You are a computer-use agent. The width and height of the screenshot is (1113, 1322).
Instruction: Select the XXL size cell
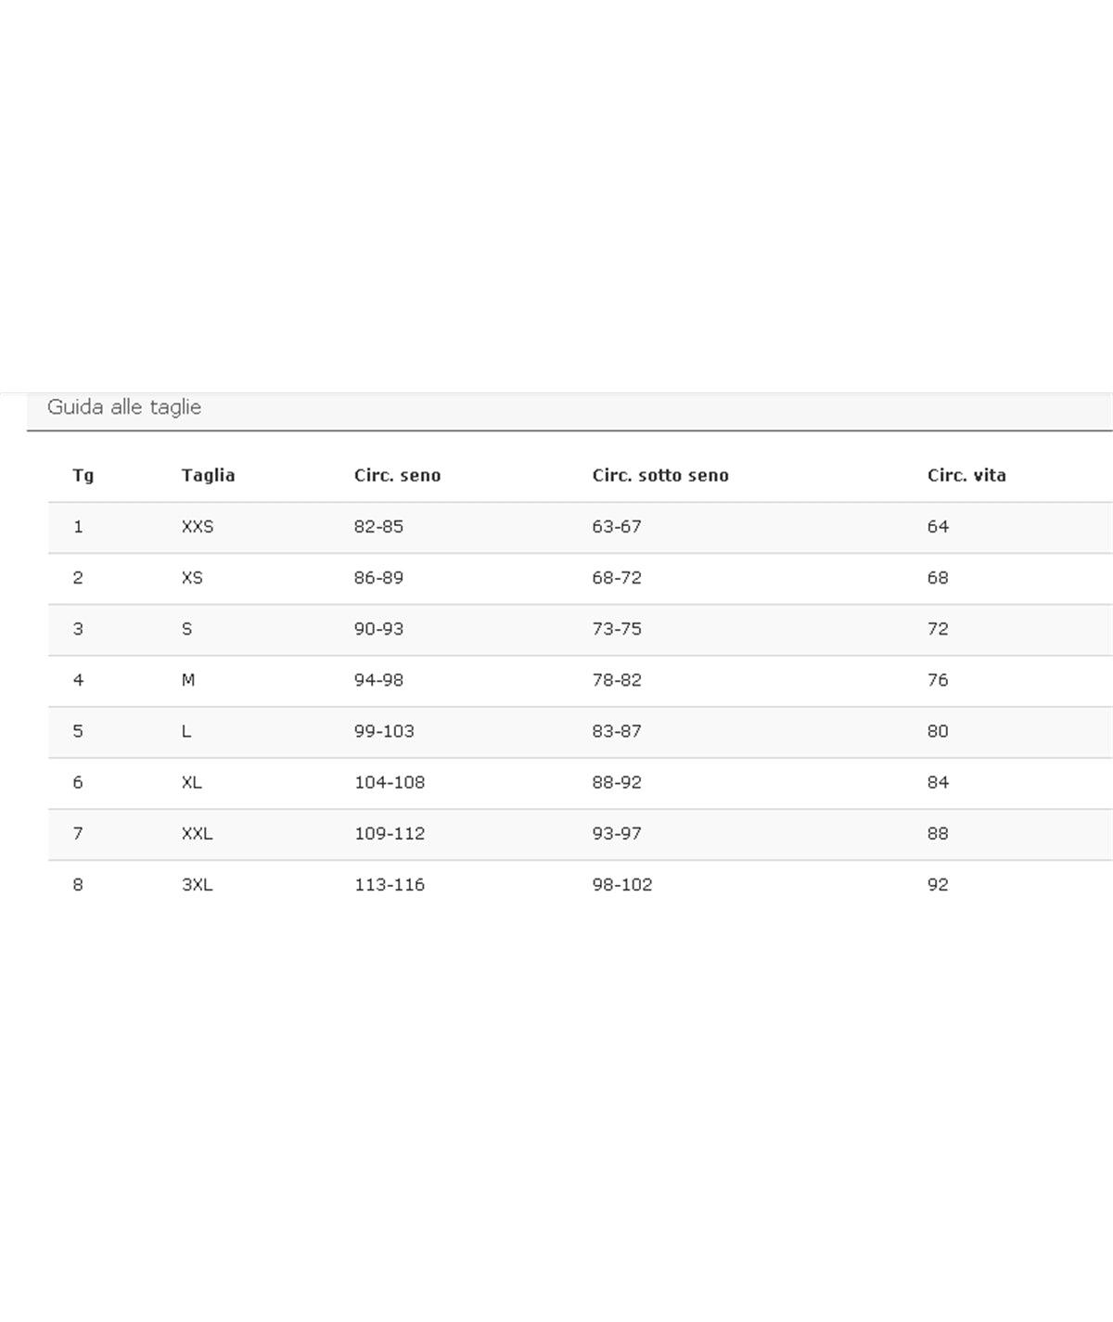[x=198, y=833]
